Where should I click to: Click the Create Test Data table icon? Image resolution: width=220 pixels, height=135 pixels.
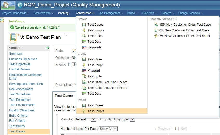pyautogui.click(x=84, y=94)
